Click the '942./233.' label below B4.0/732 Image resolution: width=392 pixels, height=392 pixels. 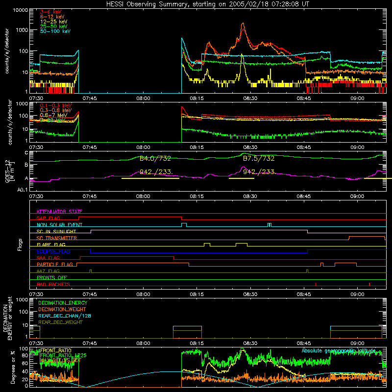point(156,172)
